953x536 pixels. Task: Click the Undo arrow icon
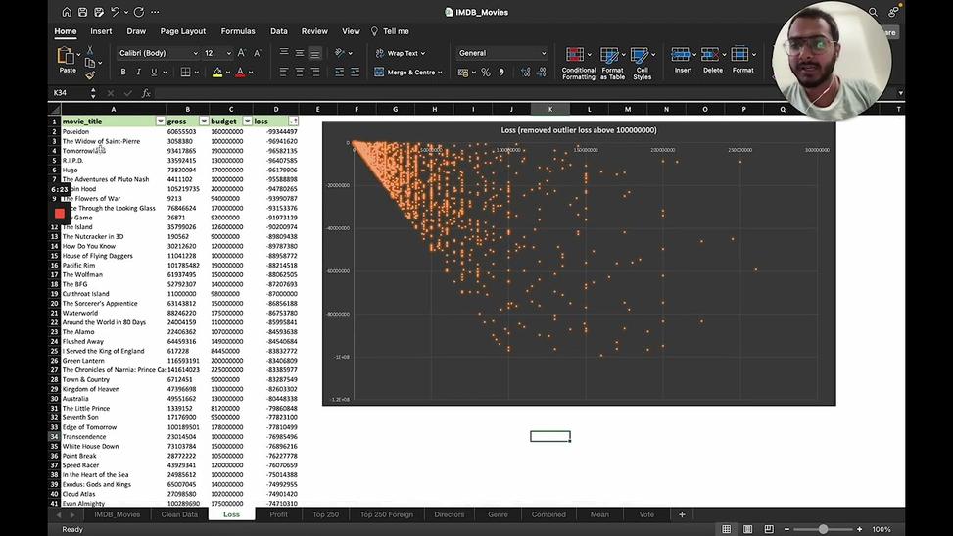pos(115,12)
